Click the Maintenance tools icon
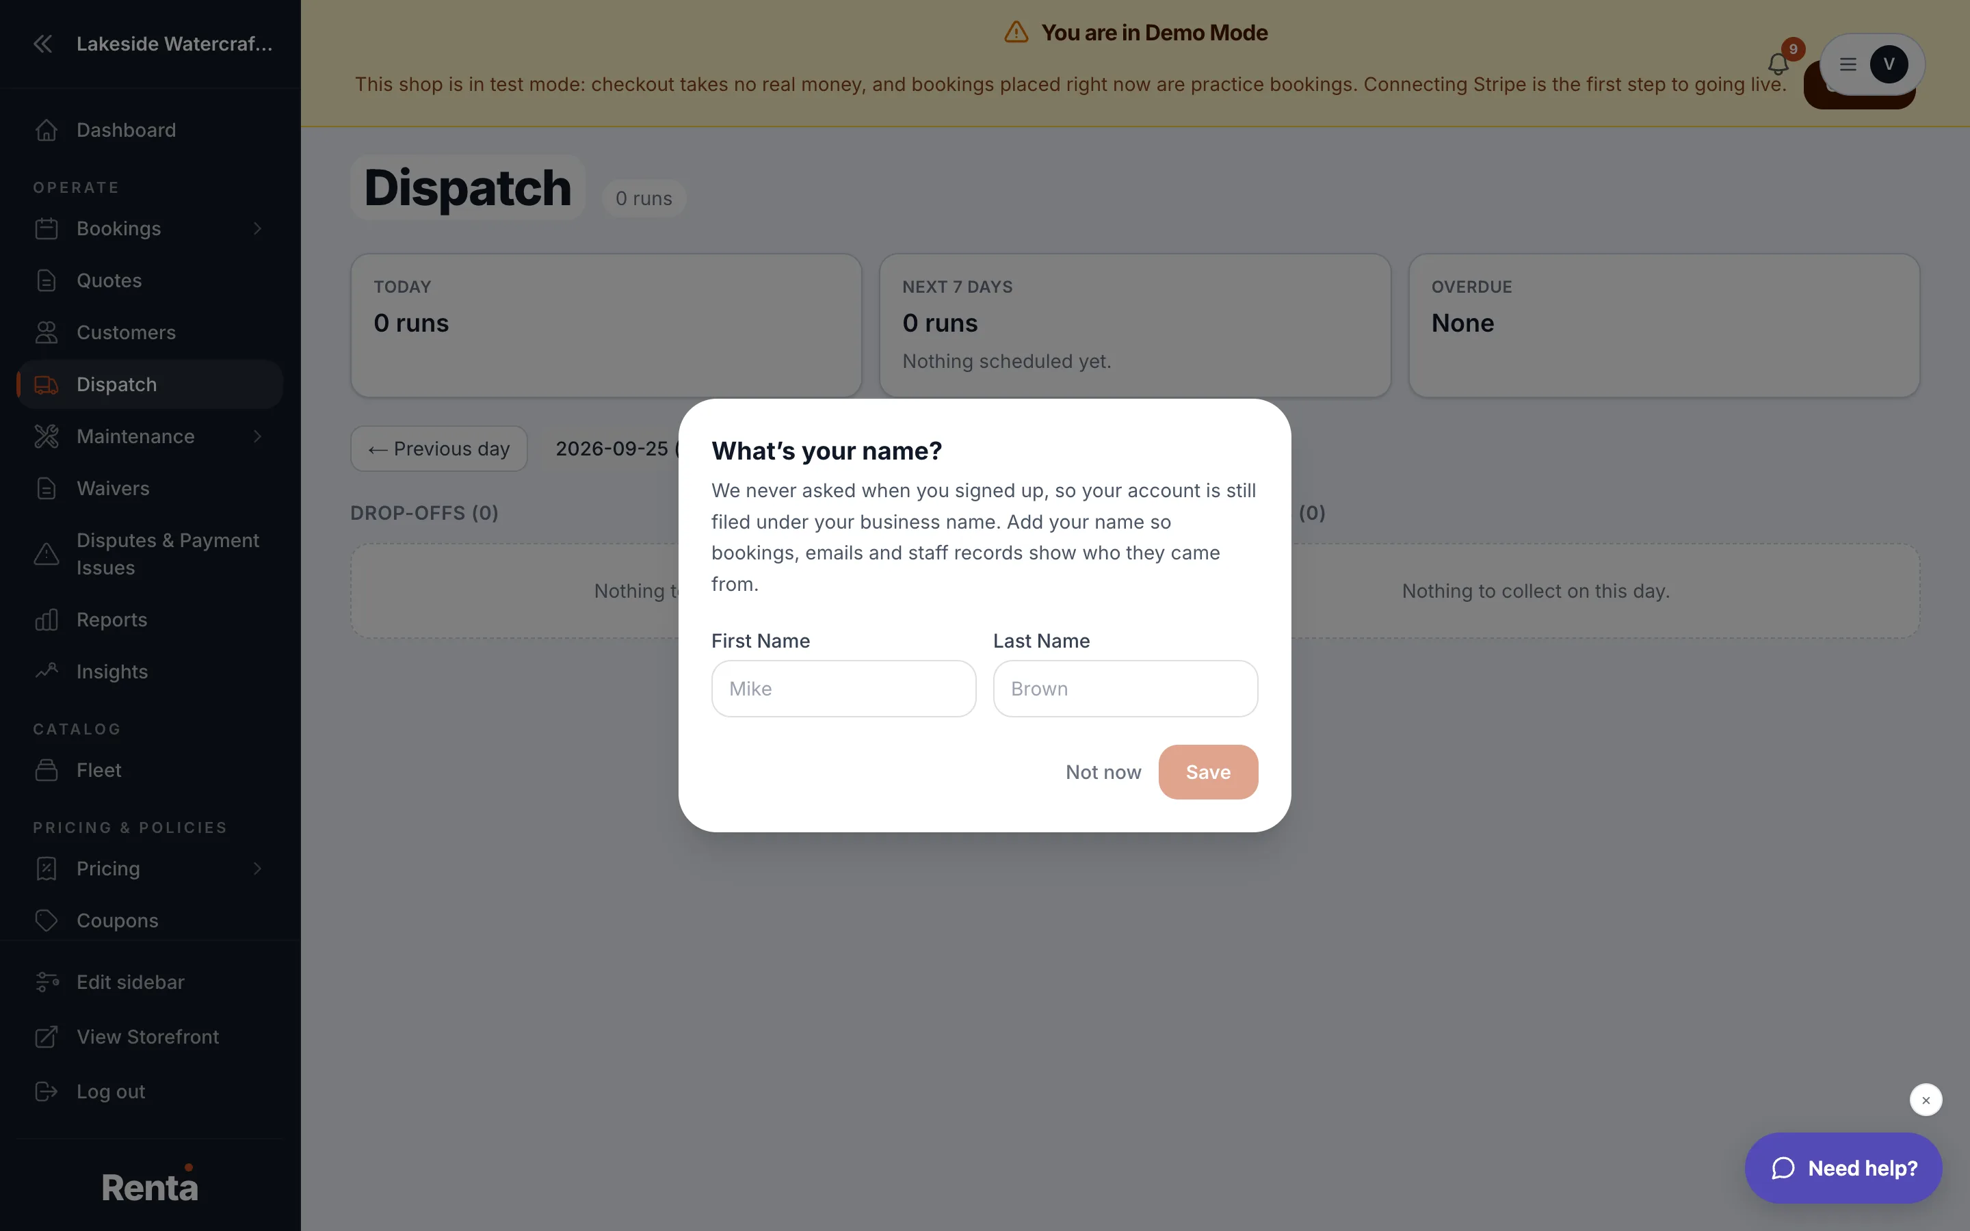The width and height of the screenshot is (1970, 1231). [x=47, y=437]
